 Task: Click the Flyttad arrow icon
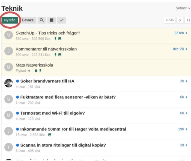(29, 71)
